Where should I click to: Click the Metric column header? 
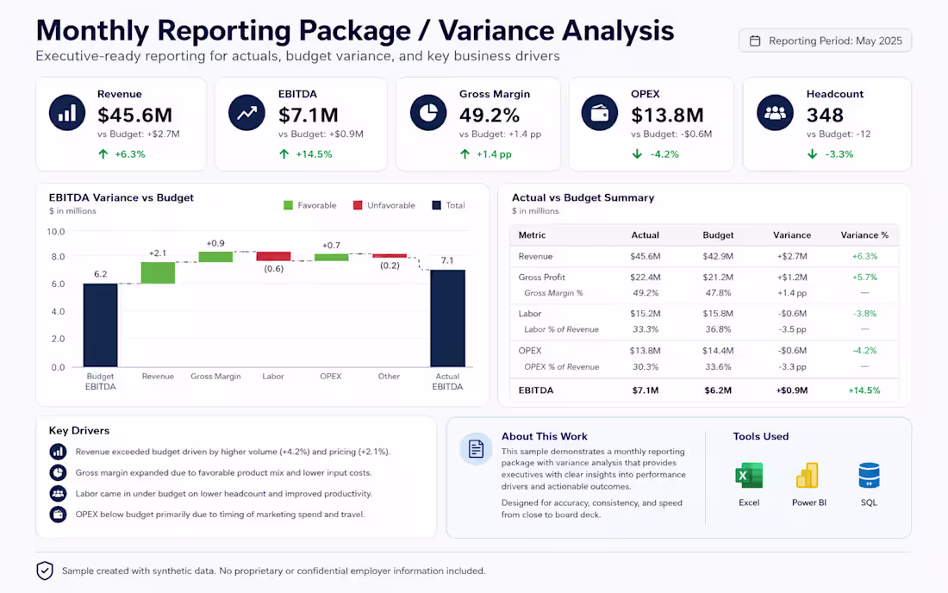click(532, 235)
